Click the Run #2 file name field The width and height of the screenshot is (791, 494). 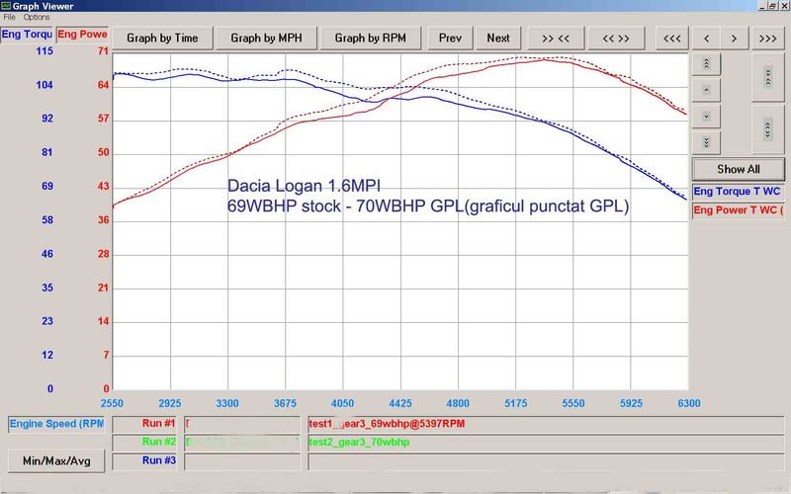click(x=242, y=443)
